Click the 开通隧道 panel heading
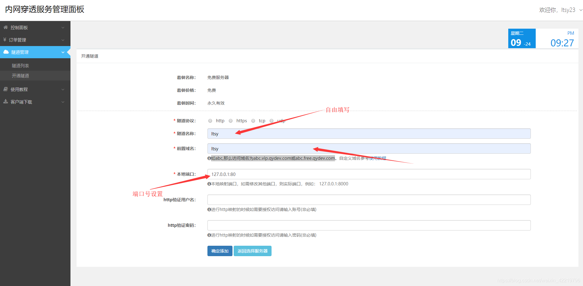The width and height of the screenshot is (583, 286). (90, 56)
